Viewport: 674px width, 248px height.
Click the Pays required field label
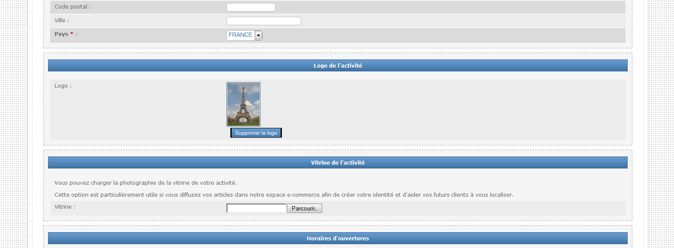click(x=66, y=34)
